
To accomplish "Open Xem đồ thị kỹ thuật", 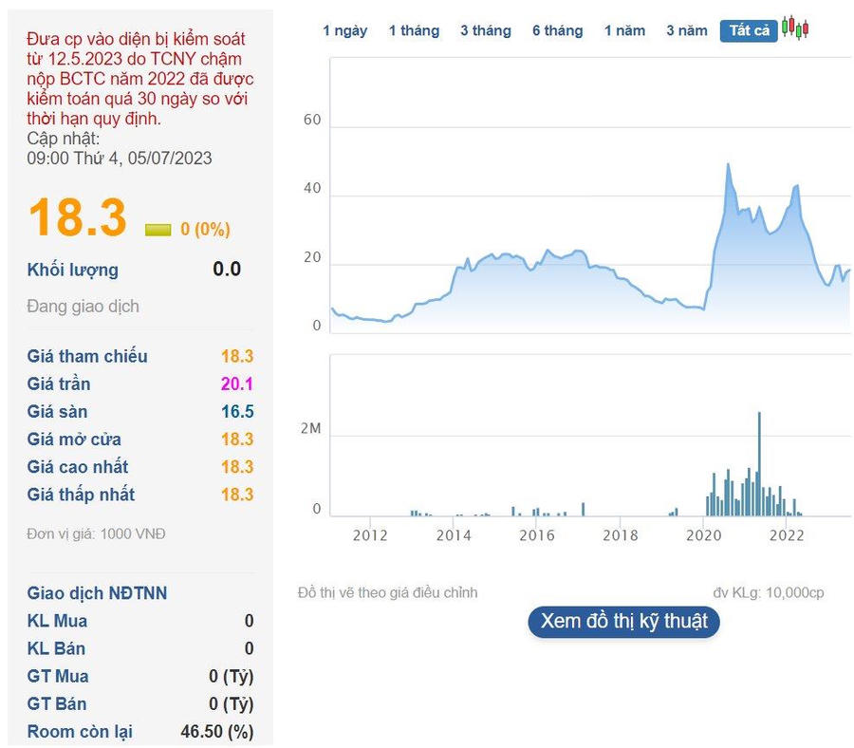I will point(623,623).
